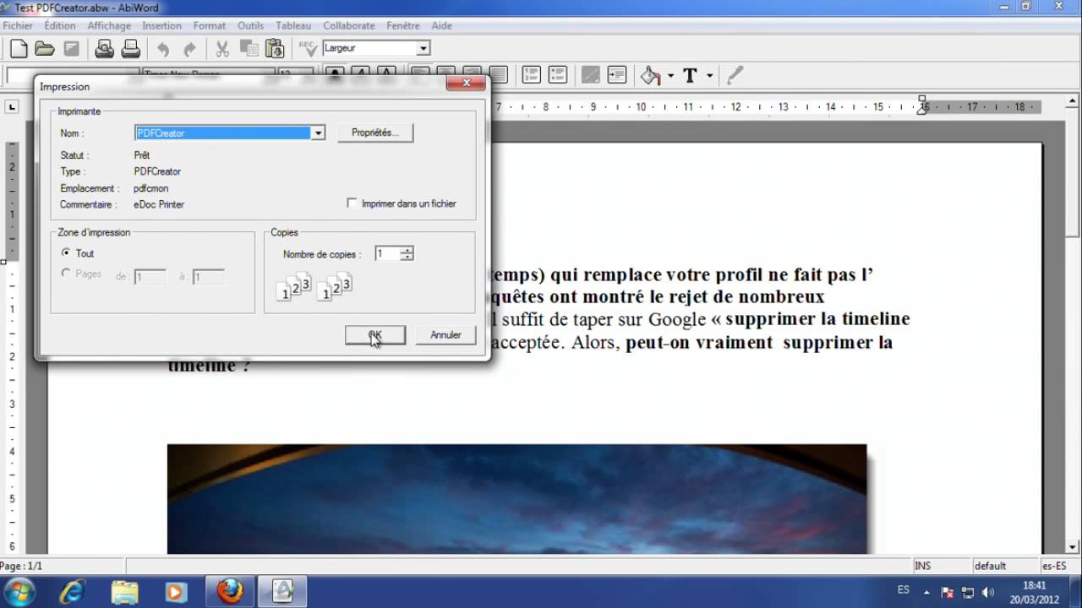Expand the highlight color dropdown arrow
This screenshot has width=1082, height=608.
coord(670,75)
